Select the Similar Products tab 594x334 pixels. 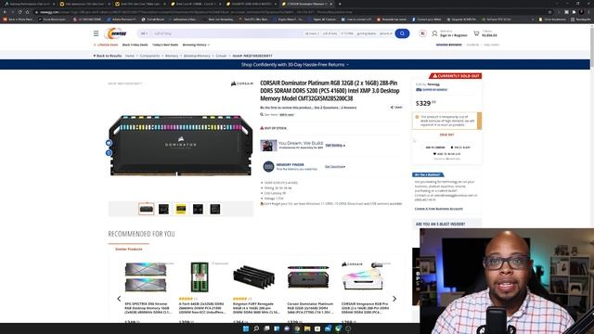129,250
